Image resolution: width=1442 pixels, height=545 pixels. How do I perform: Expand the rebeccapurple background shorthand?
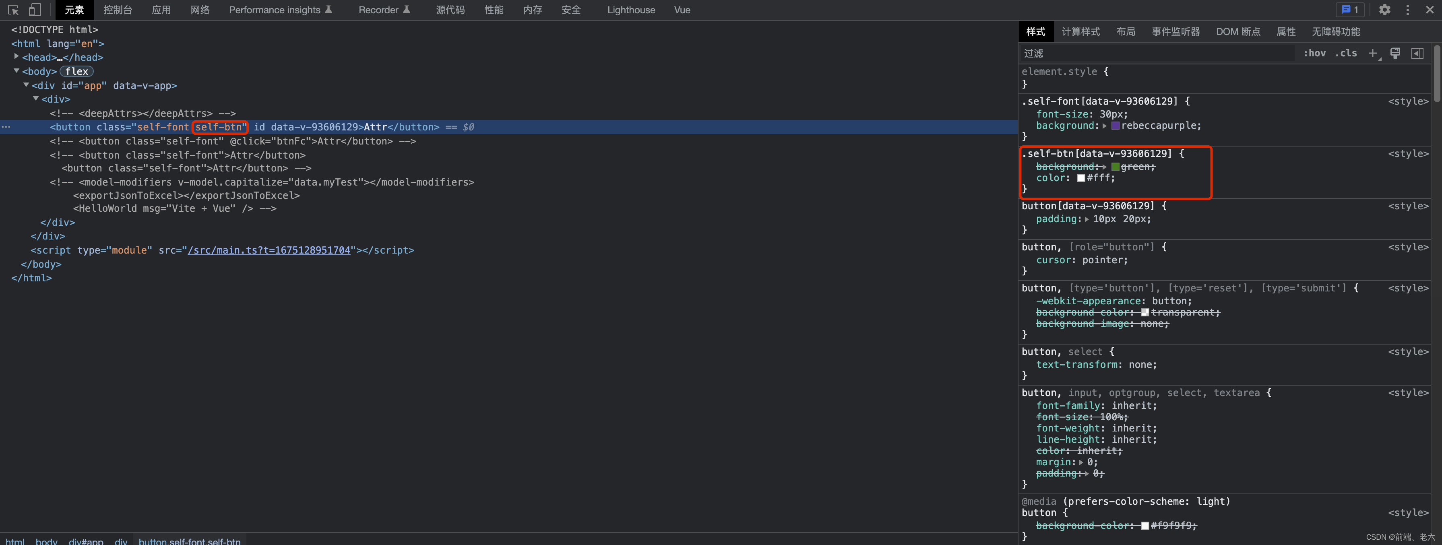point(1105,126)
